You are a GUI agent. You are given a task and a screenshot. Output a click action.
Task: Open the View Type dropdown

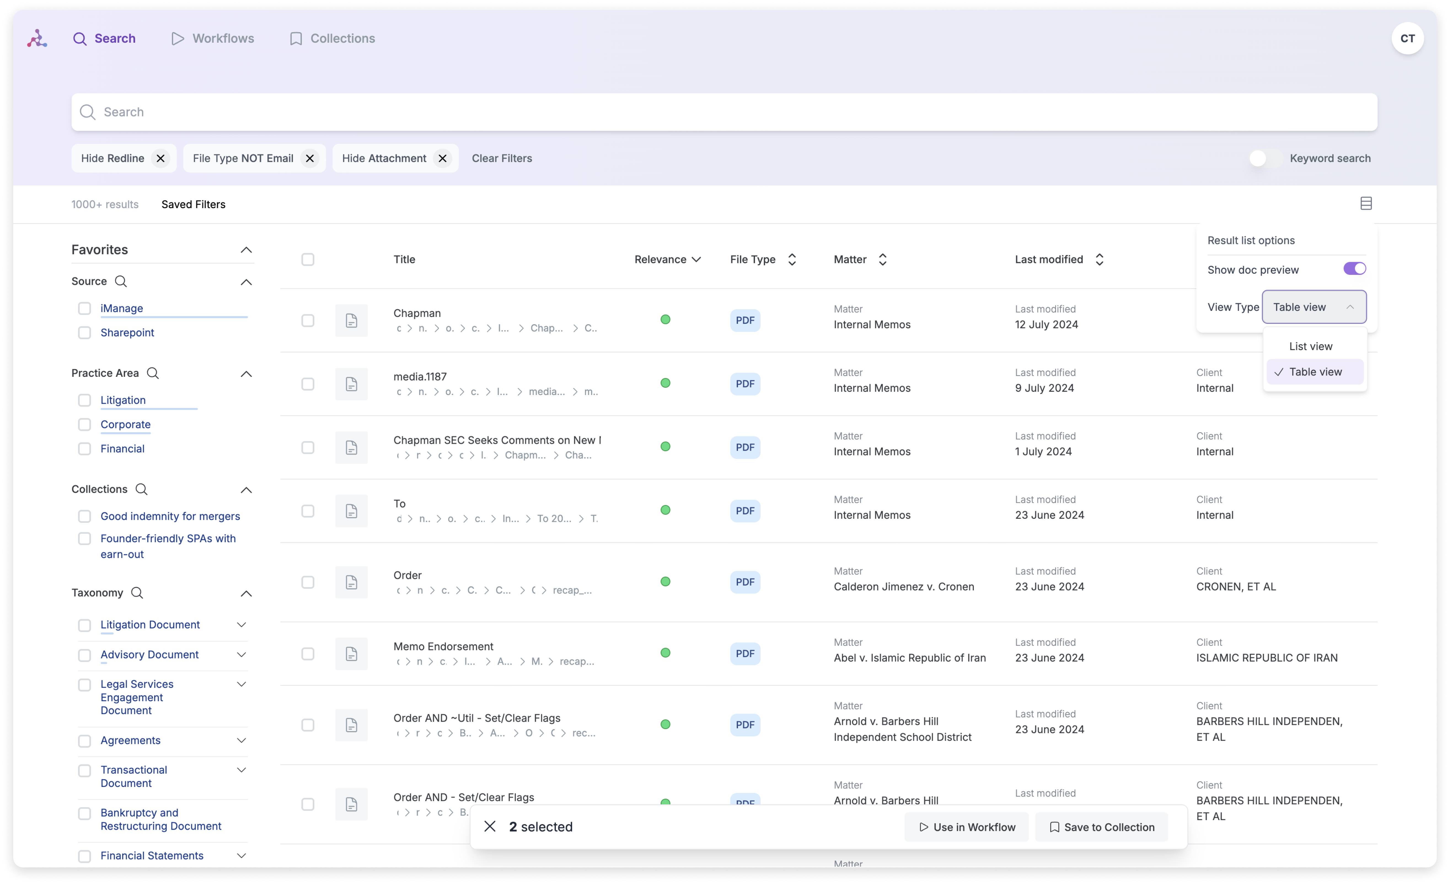[1314, 307]
